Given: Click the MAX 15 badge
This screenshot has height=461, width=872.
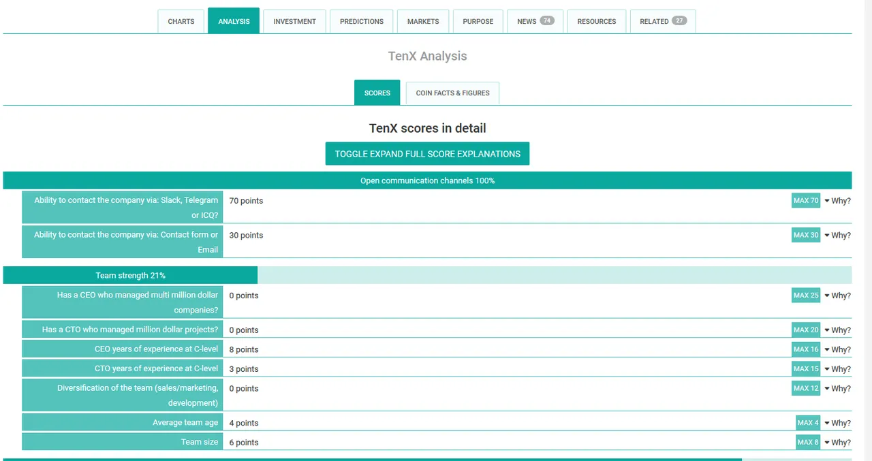Looking at the screenshot, I should point(806,368).
